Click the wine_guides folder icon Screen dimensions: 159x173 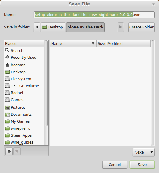click(7, 142)
